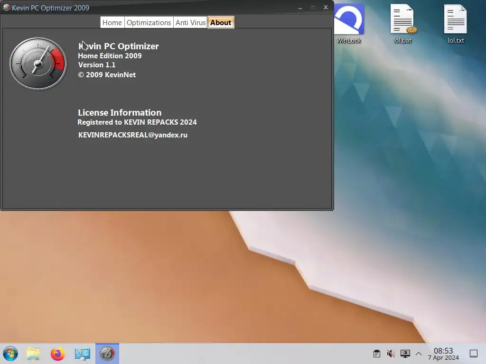This screenshot has width=486, height=364.
Task: Click the title bar gauge icon
Action: 7,8
